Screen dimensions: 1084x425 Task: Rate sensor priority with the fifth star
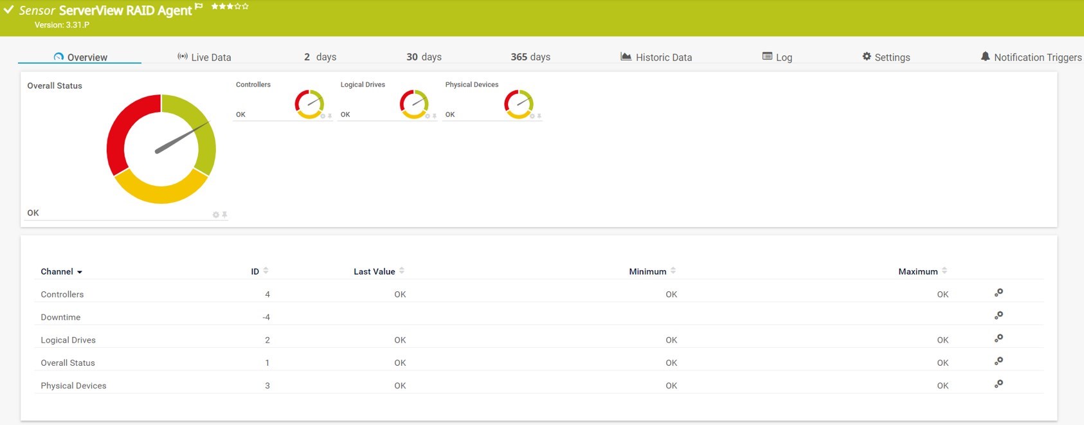(x=246, y=6)
